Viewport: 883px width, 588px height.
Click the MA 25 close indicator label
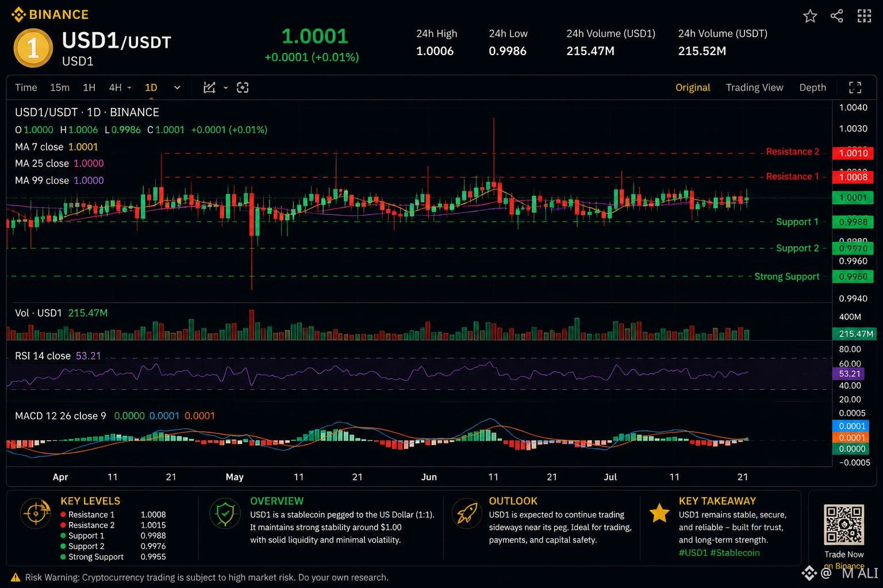(x=42, y=163)
